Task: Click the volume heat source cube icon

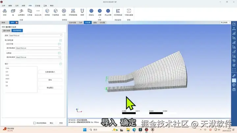Action: point(47,11)
